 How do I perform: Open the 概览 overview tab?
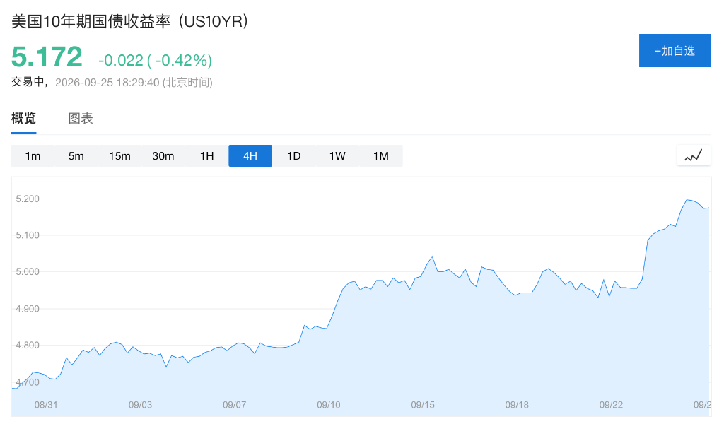(x=23, y=119)
